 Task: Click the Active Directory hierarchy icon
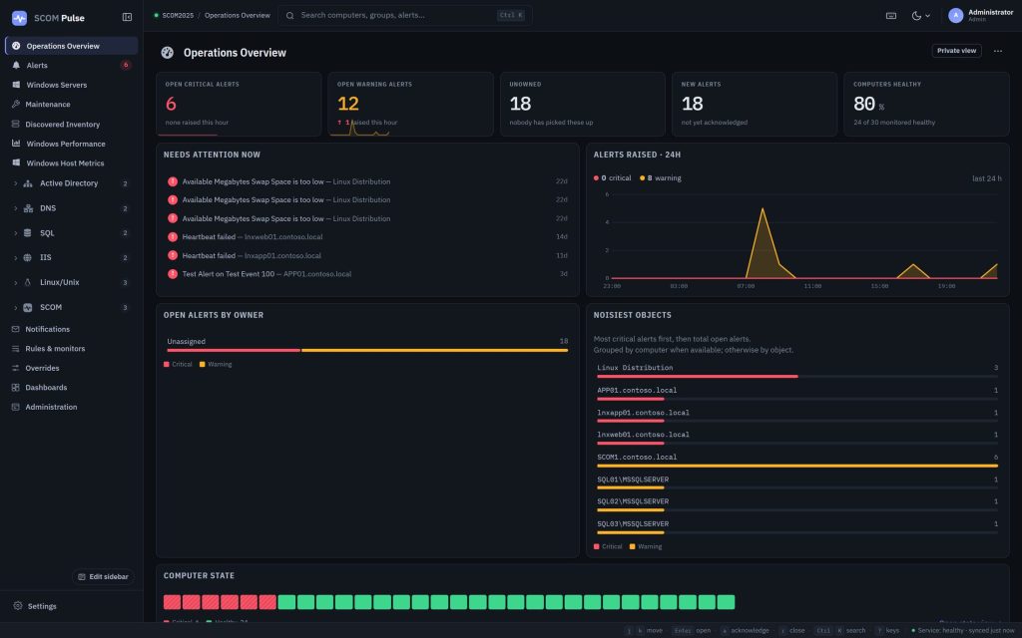click(28, 183)
